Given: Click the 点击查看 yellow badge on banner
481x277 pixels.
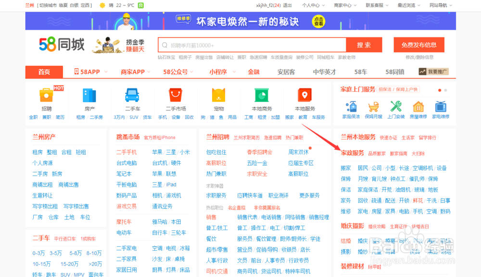Looking at the screenshot, I should (319, 22).
